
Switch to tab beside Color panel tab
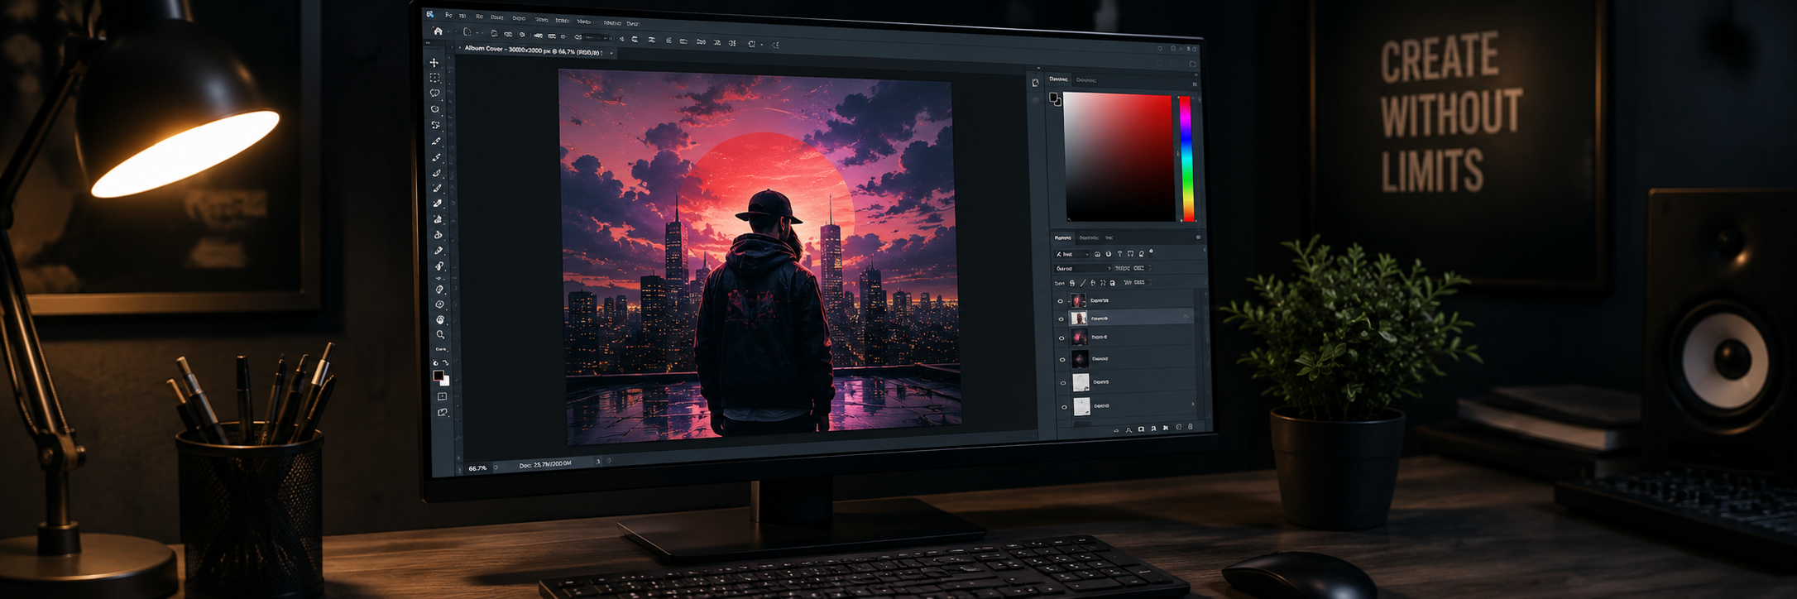(1086, 80)
